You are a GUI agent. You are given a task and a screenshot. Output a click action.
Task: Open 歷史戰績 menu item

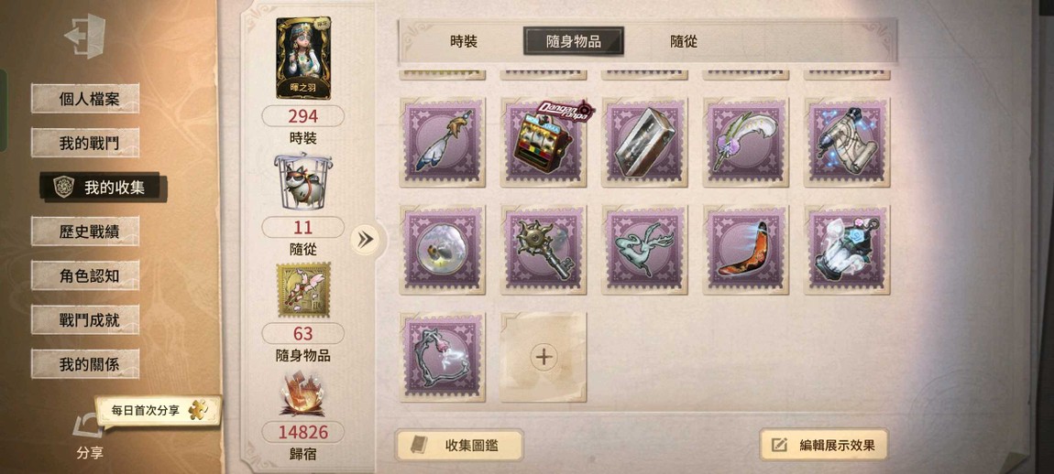click(x=85, y=231)
